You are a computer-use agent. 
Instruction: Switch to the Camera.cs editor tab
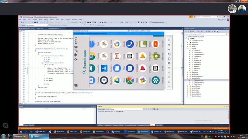pyautogui.click(x=39, y=29)
